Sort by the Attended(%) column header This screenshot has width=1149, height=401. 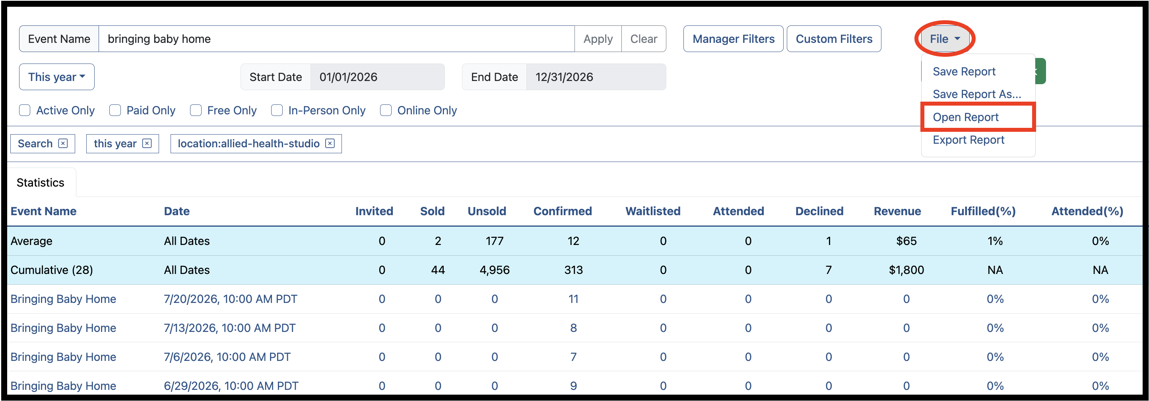(x=1087, y=211)
